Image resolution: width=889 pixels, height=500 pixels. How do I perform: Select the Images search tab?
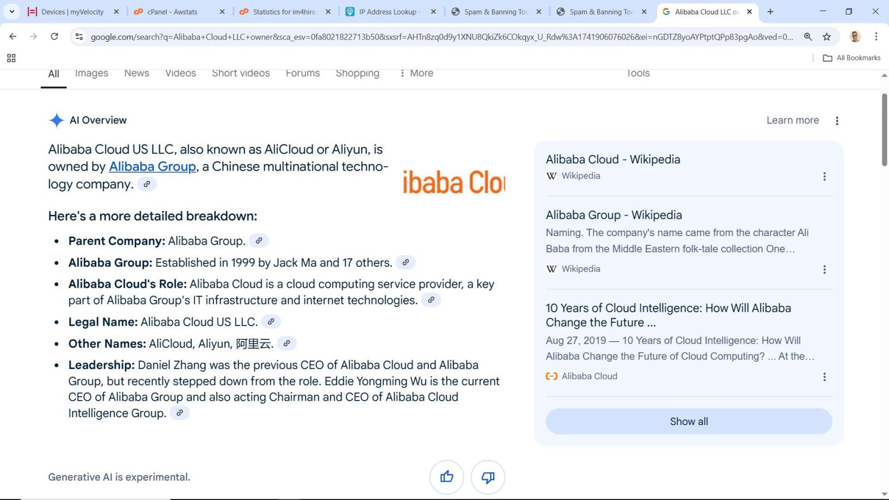click(x=92, y=73)
